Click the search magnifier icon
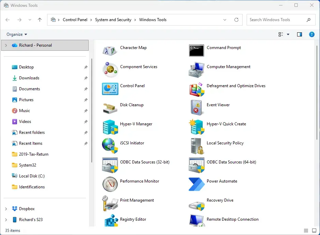 pyautogui.click(x=308, y=20)
